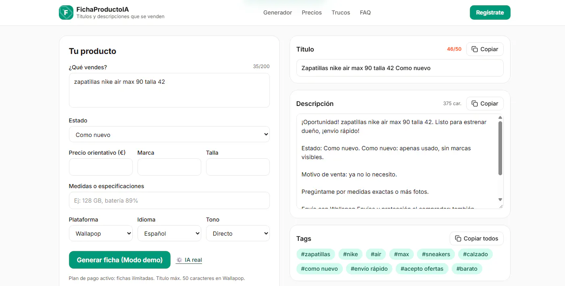Select the #max tag
Image resolution: width=565 pixels, height=286 pixels.
402,254
